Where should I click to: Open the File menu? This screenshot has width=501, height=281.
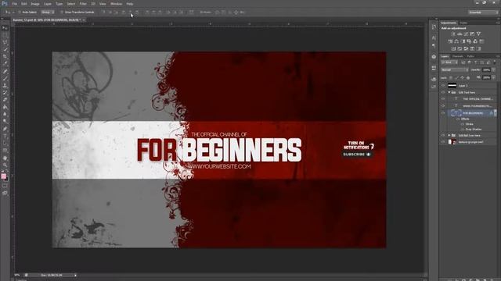15,4
